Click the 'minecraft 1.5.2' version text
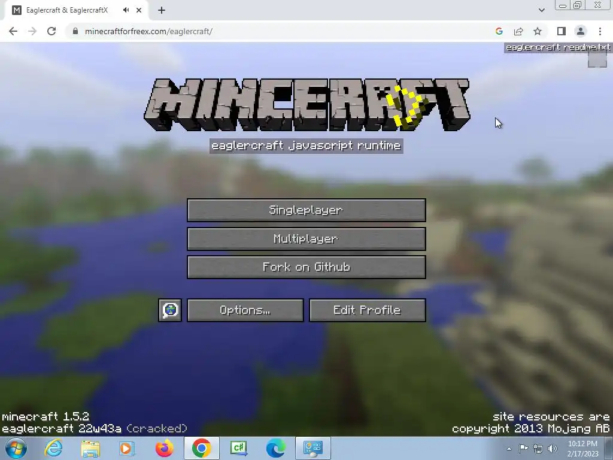The width and height of the screenshot is (613, 460). coord(45,417)
